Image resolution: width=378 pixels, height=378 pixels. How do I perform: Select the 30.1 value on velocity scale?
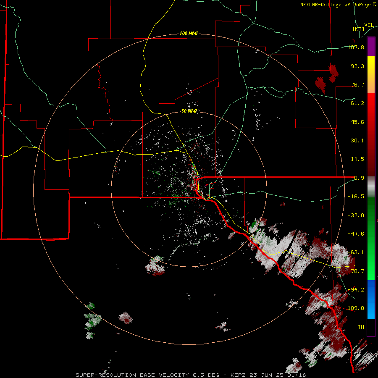(357, 141)
